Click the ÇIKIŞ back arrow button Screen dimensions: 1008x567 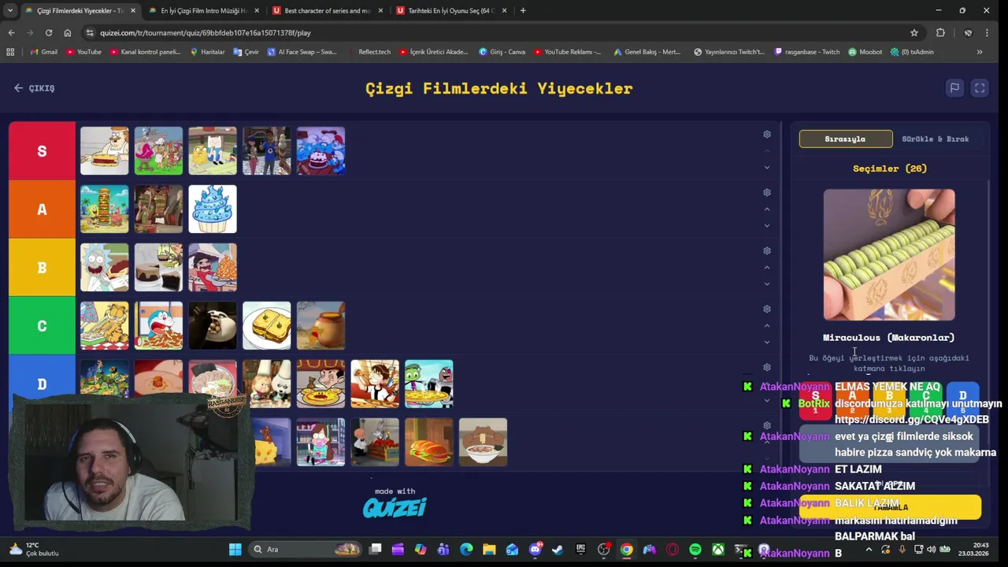click(35, 88)
